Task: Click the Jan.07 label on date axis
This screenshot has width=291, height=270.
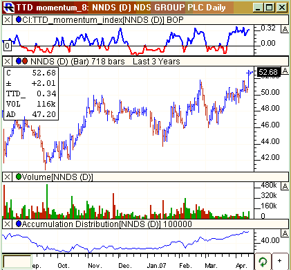Action: (156, 266)
